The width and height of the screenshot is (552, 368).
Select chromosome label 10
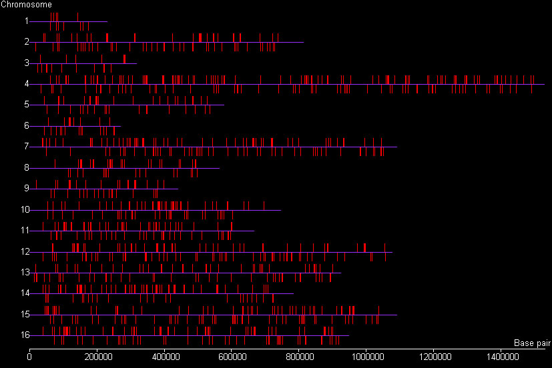pos(25,209)
